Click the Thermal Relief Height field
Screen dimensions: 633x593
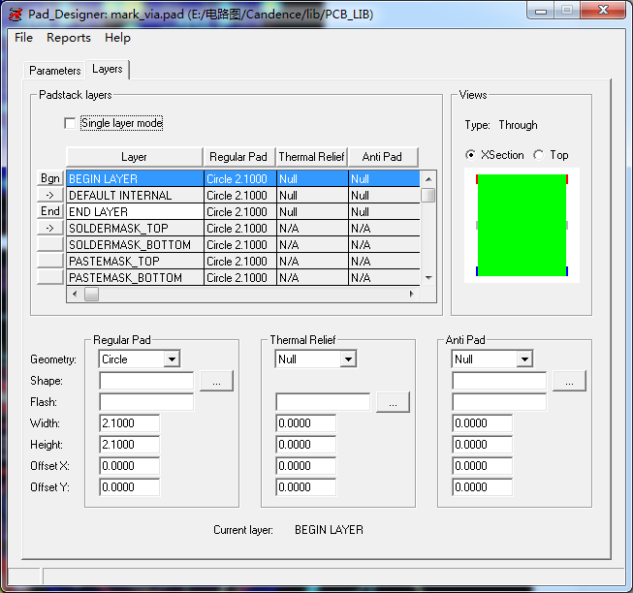pos(306,445)
